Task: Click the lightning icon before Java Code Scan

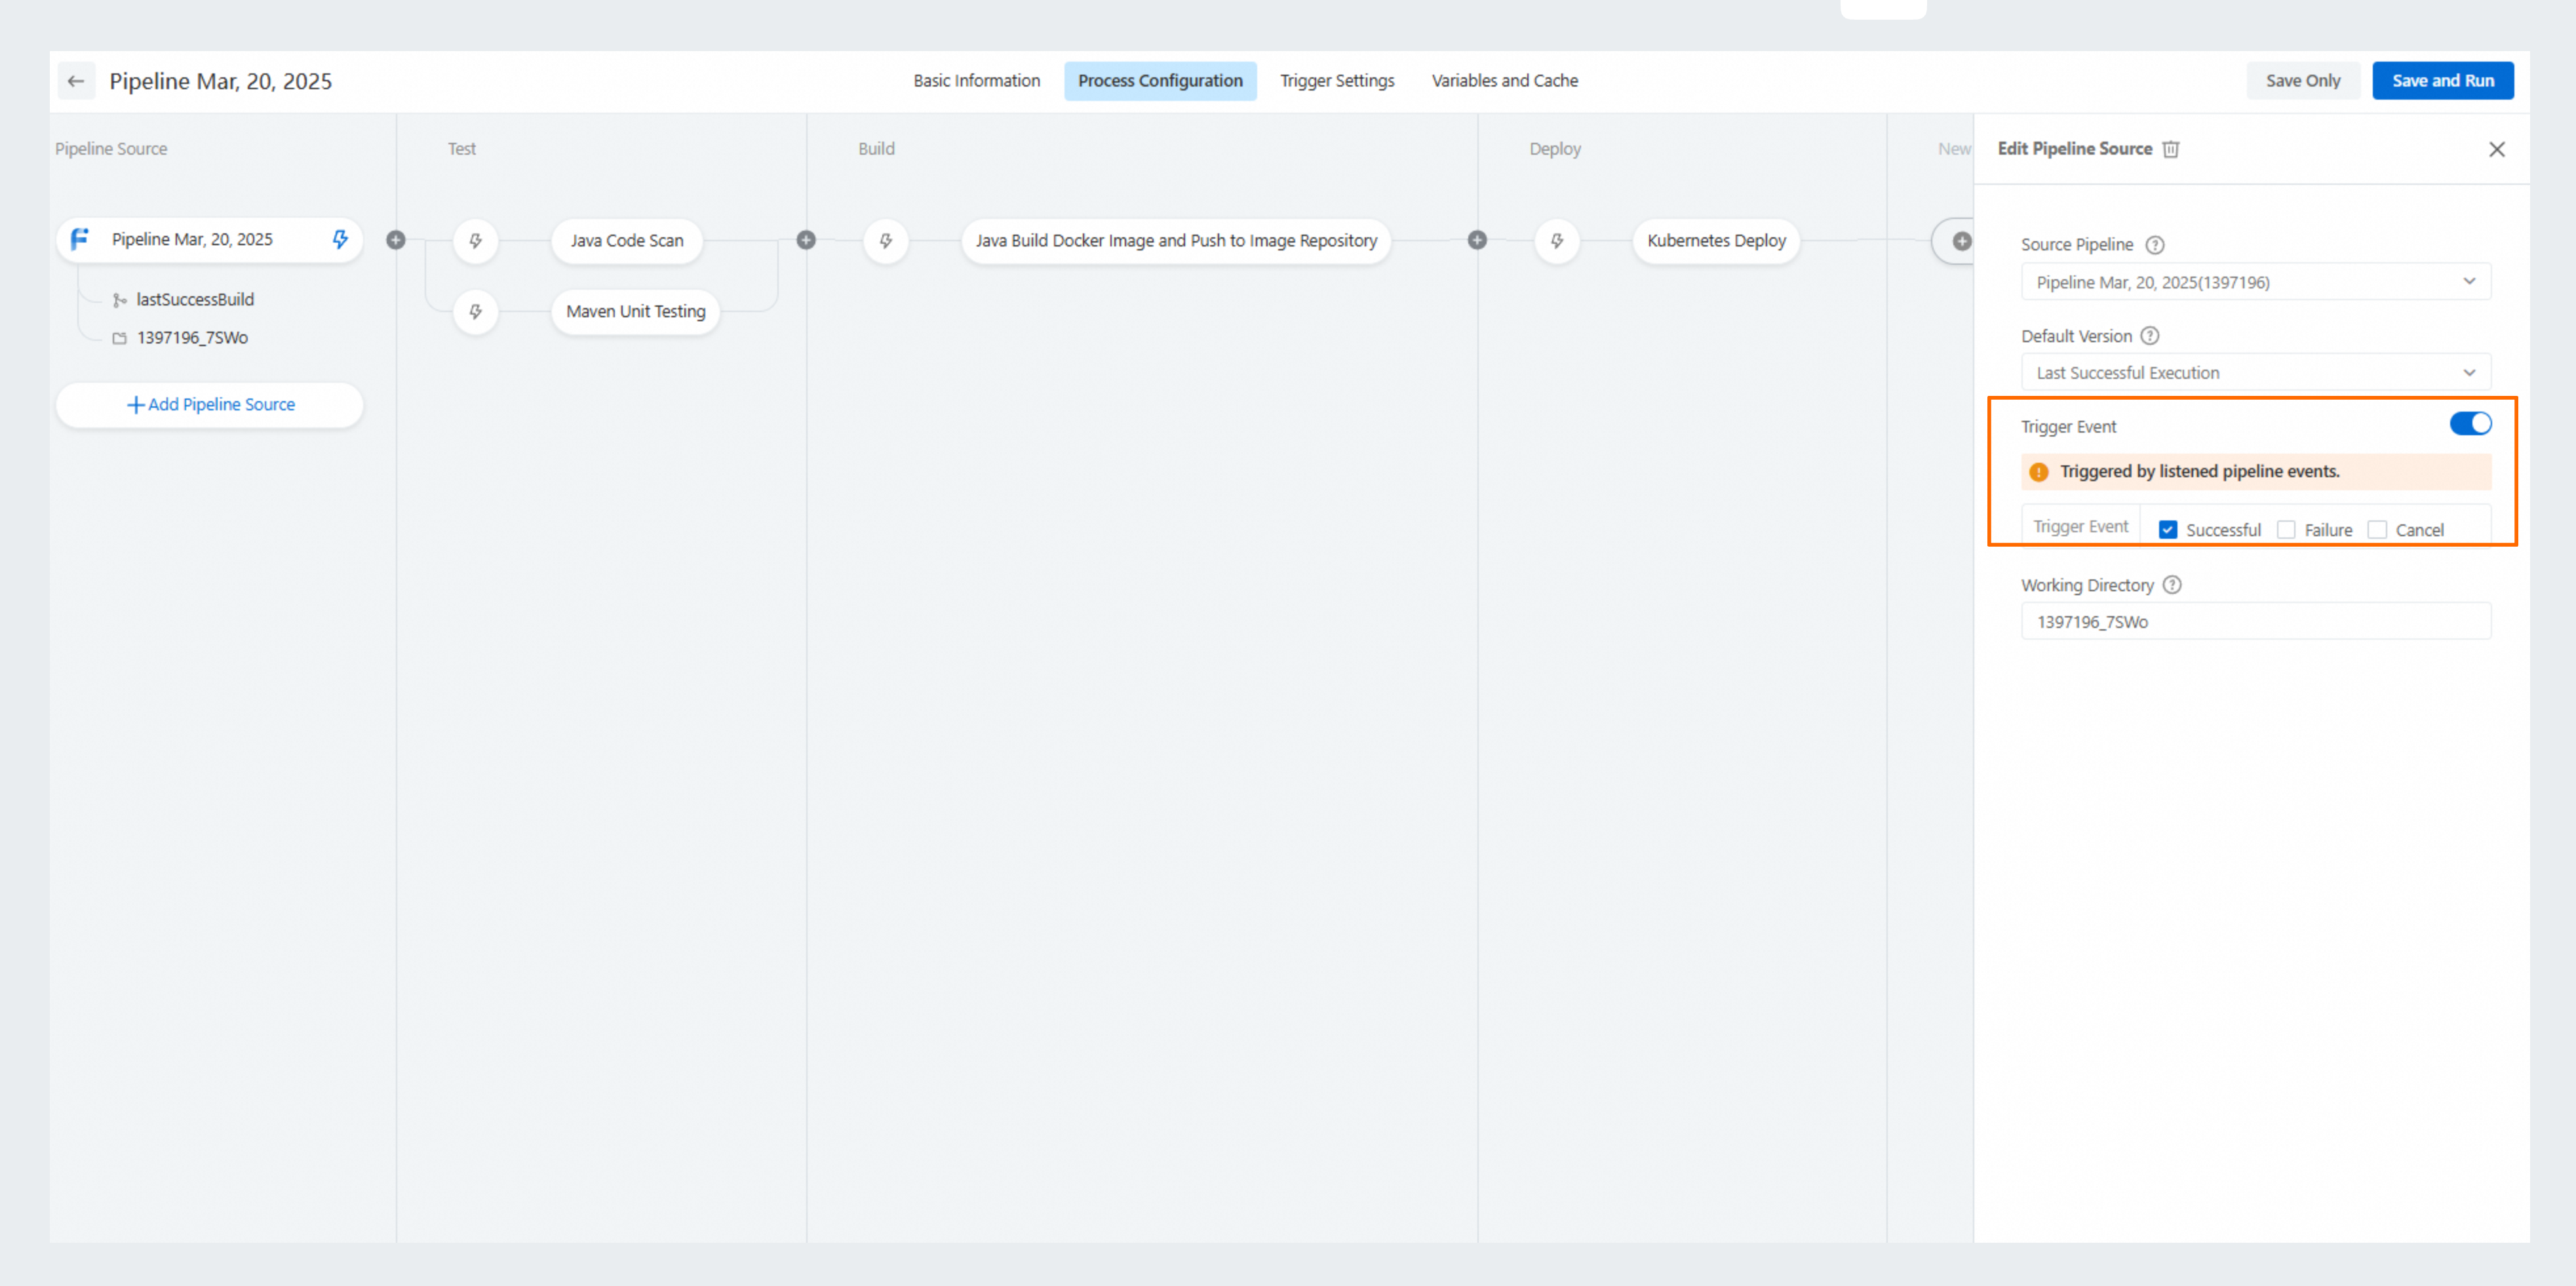Action: (476, 241)
